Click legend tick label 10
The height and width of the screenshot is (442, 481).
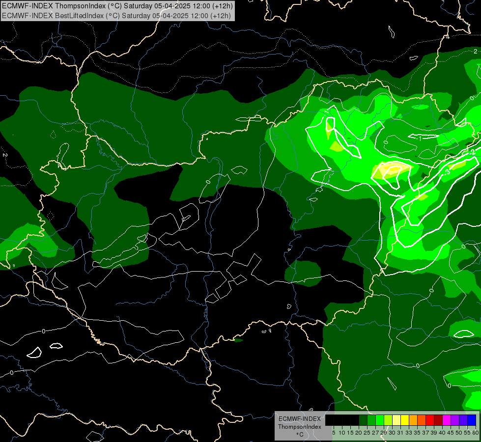pos(342,433)
